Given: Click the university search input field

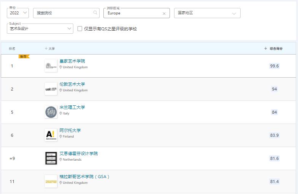Looking at the screenshot, I should pyautogui.click(x=66, y=13).
